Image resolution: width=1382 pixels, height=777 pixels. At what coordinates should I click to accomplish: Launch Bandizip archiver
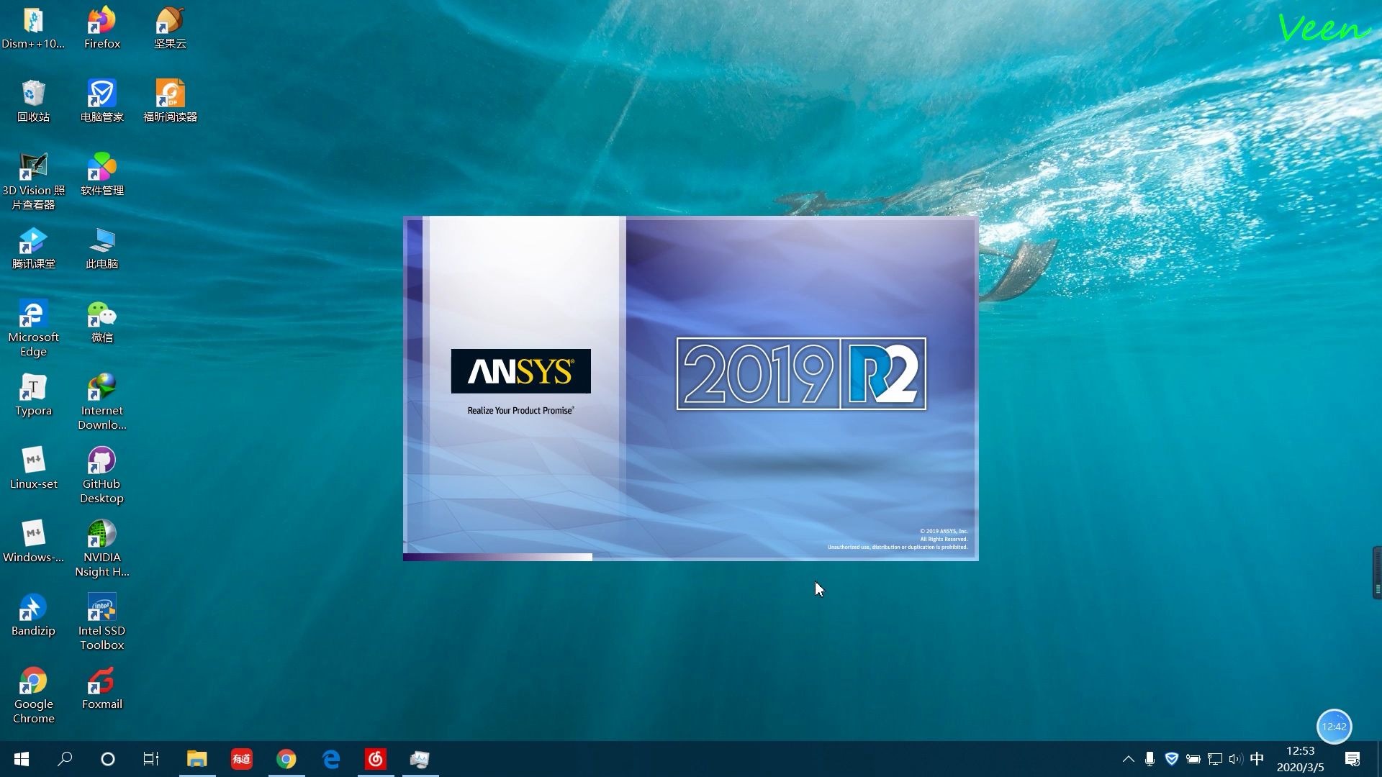[33, 606]
